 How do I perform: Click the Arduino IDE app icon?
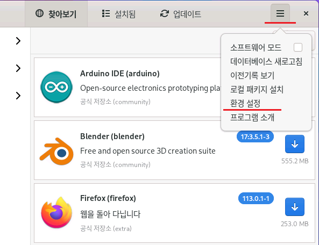(x=56, y=87)
